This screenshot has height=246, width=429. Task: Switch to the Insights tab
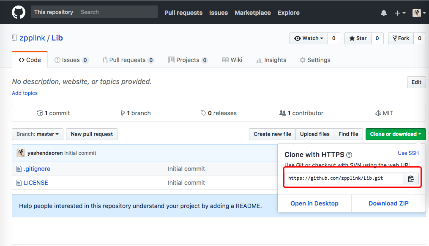pyautogui.click(x=271, y=60)
